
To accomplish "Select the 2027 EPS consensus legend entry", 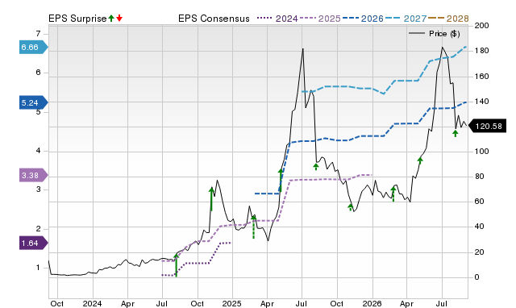I will [x=406, y=19].
